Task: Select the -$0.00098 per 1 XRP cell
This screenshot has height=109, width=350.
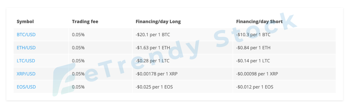Action: point(284,74)
